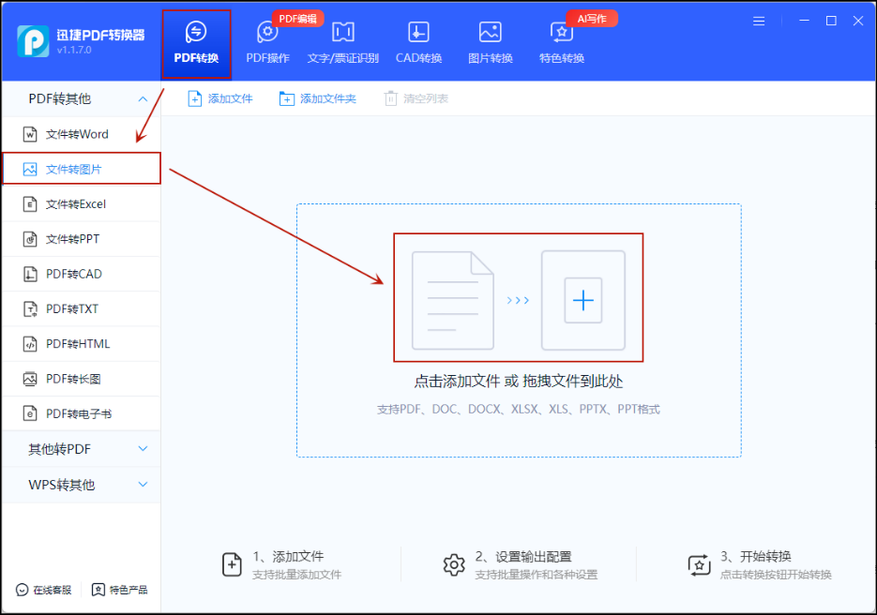Image resolution: width=877 pixels, height=615 pixels.
Task: Close the converter window
Action: point(858,21)
